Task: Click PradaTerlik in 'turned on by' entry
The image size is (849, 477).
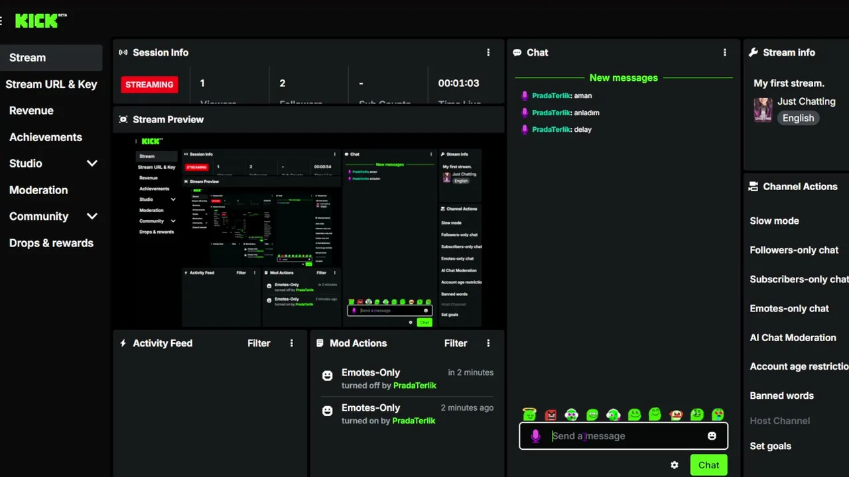Action: coord(414,421)
